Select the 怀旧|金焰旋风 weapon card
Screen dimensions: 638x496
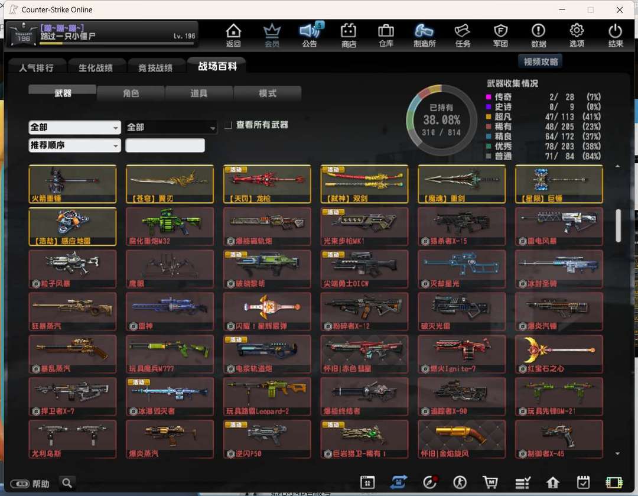pos(461,439)
